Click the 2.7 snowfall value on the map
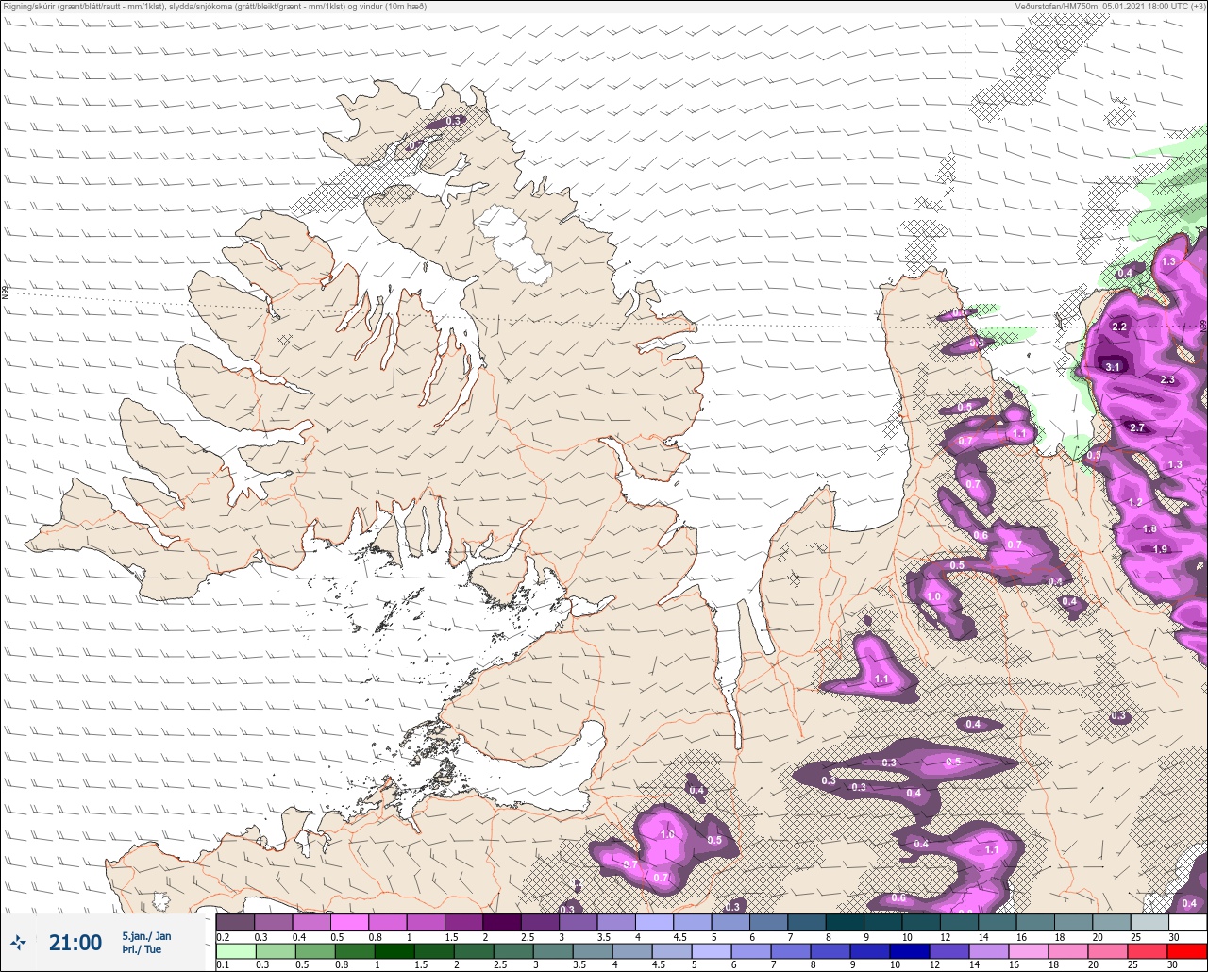 pyautogui.click(x=1137, y=427)
